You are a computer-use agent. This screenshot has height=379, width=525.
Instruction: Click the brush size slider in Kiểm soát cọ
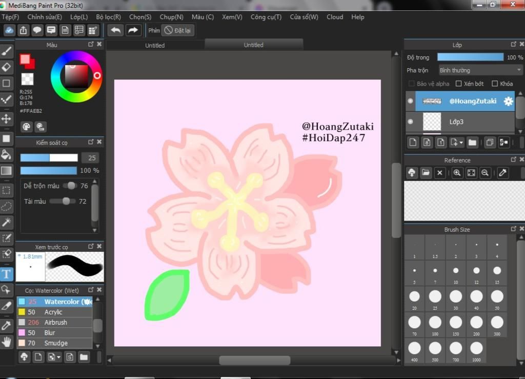(x=49, y=157)
